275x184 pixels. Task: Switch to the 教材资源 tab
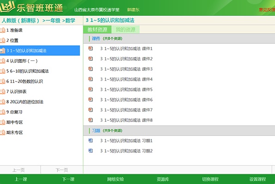[x=98, y=30]
